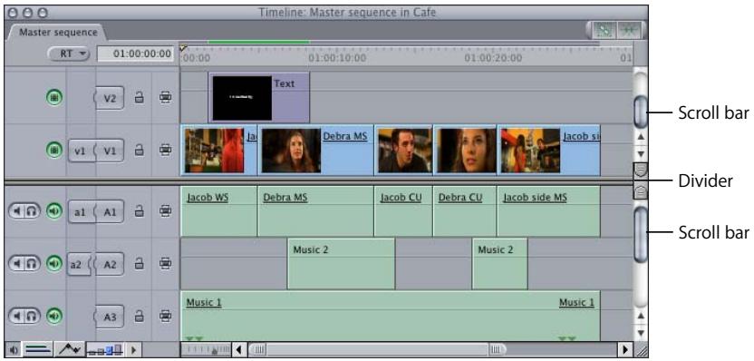Click the current timecode field 01:00:00:00

[x=136, y=54]
